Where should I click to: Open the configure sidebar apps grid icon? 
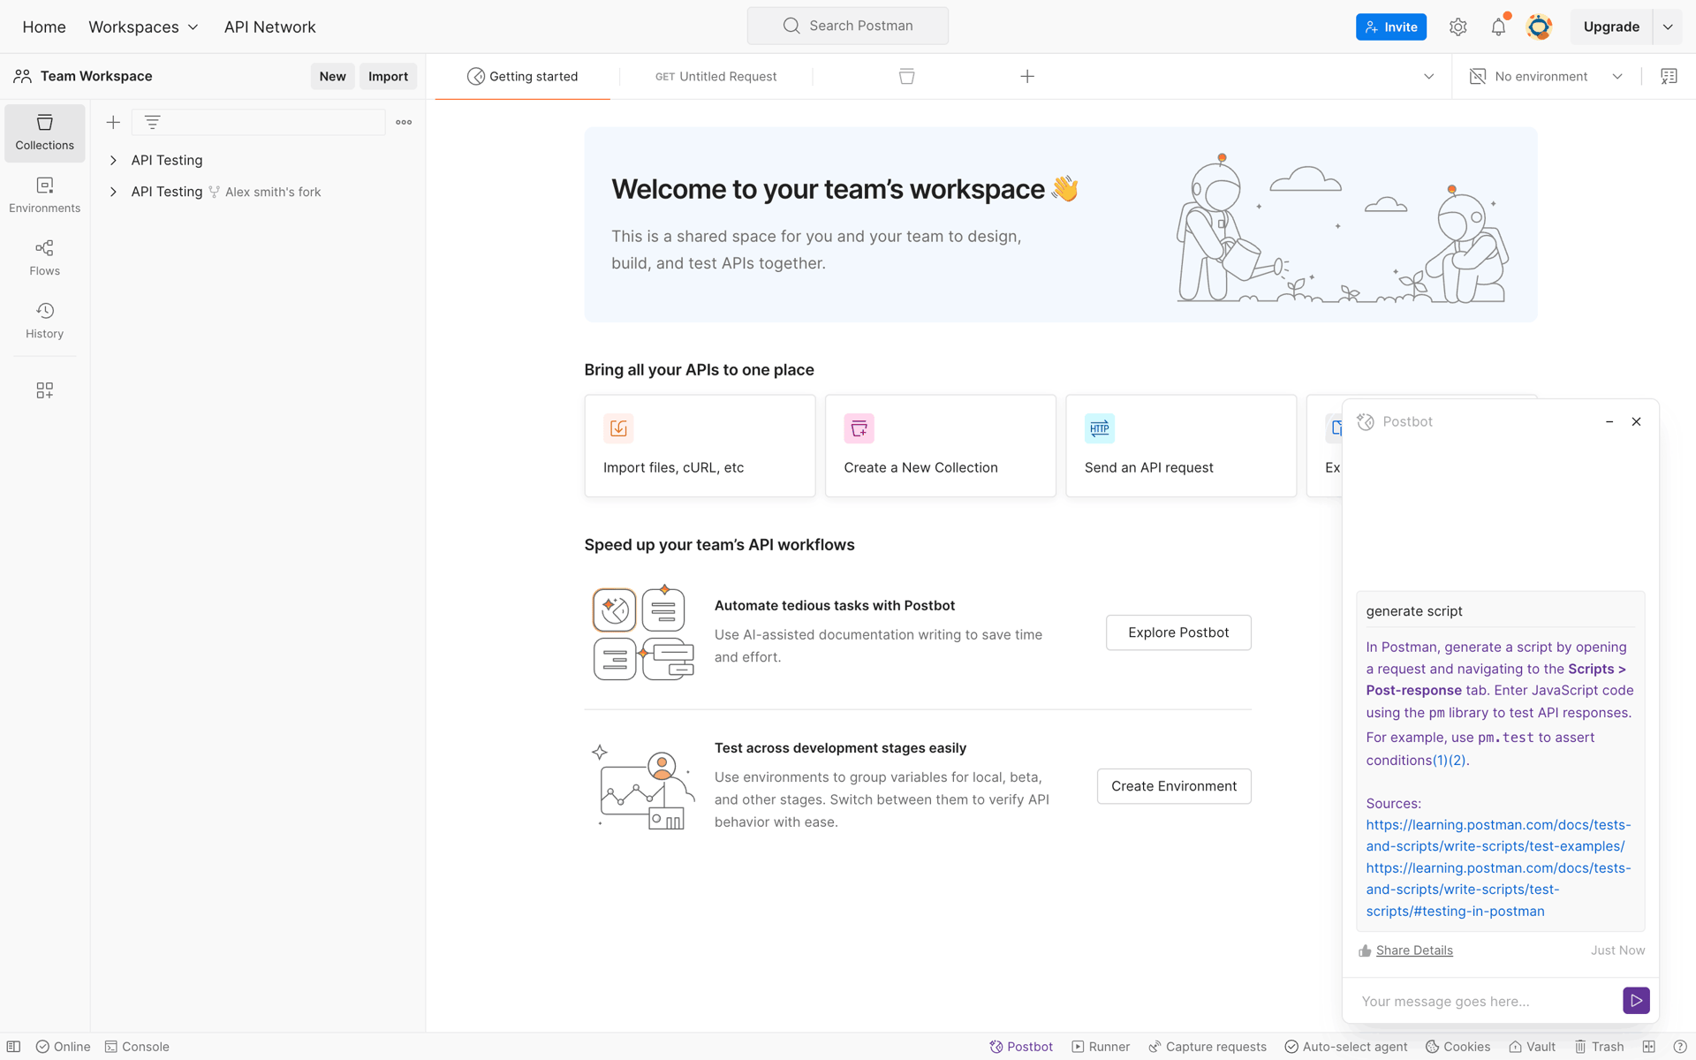[44, 390]
